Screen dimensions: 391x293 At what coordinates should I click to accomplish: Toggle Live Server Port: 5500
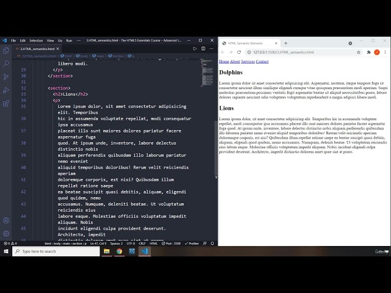point(171,244)
